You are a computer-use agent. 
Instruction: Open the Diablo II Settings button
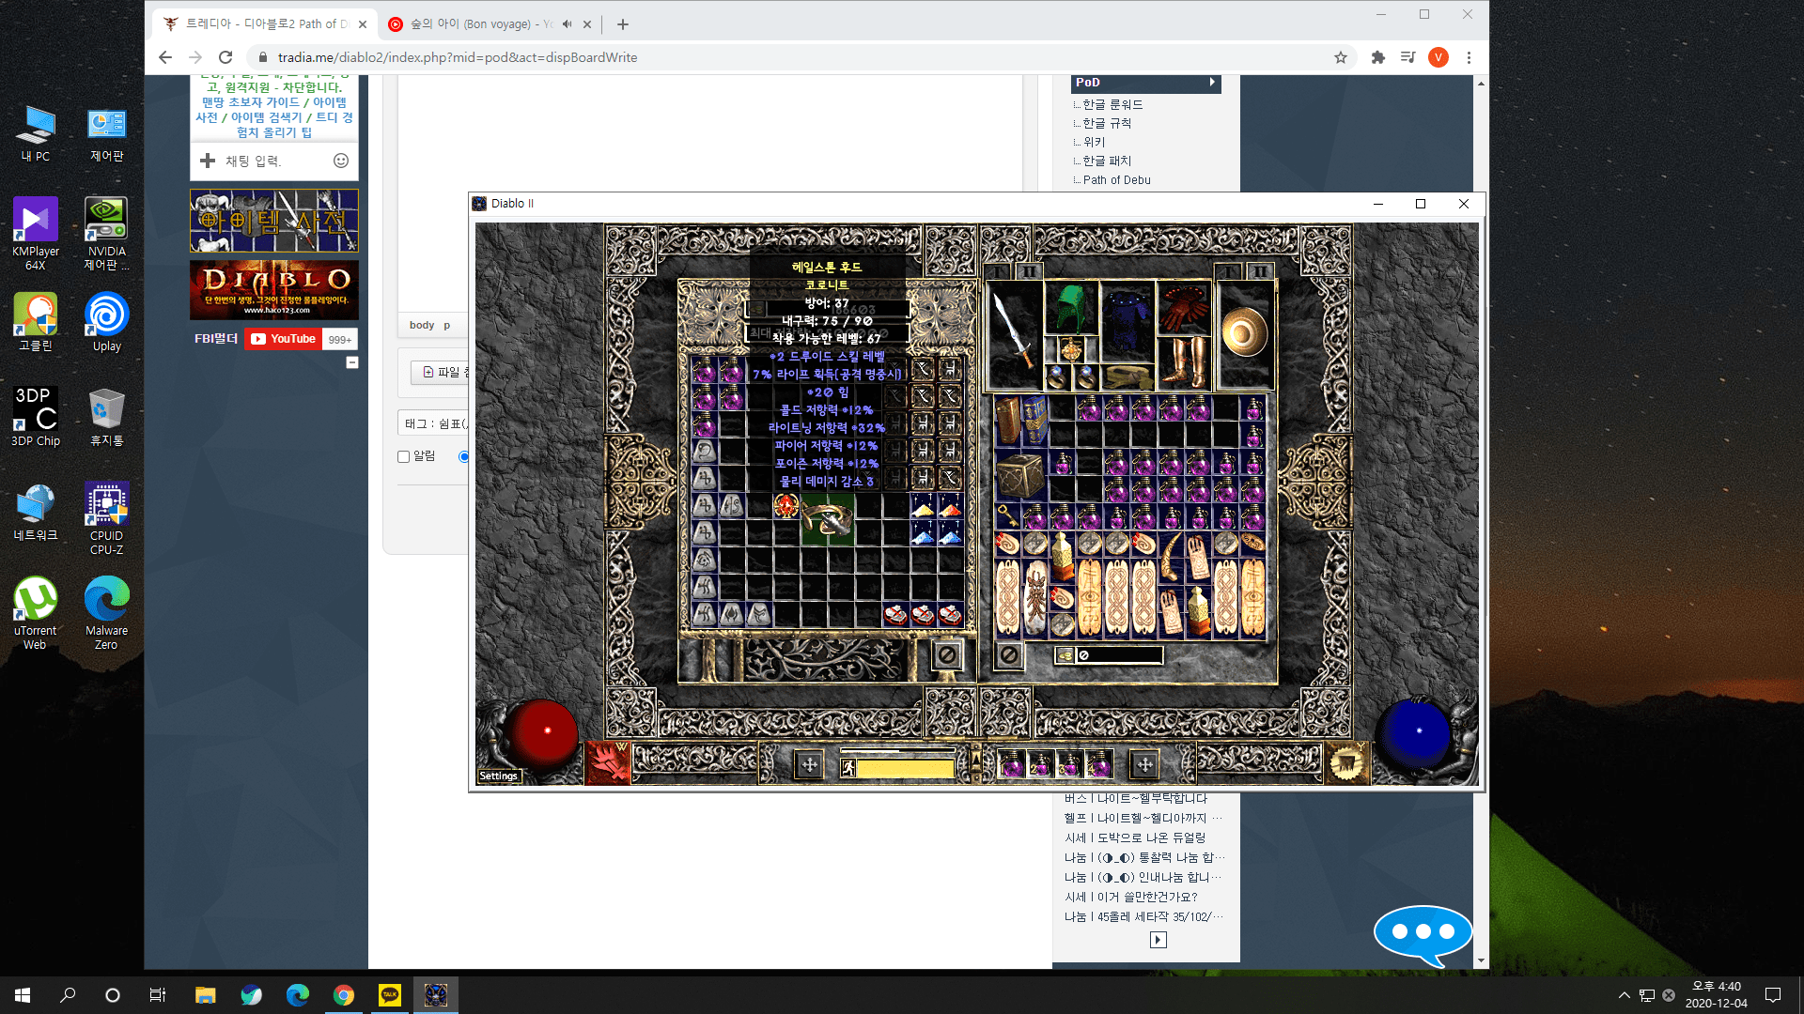click(x=498, y=776)
